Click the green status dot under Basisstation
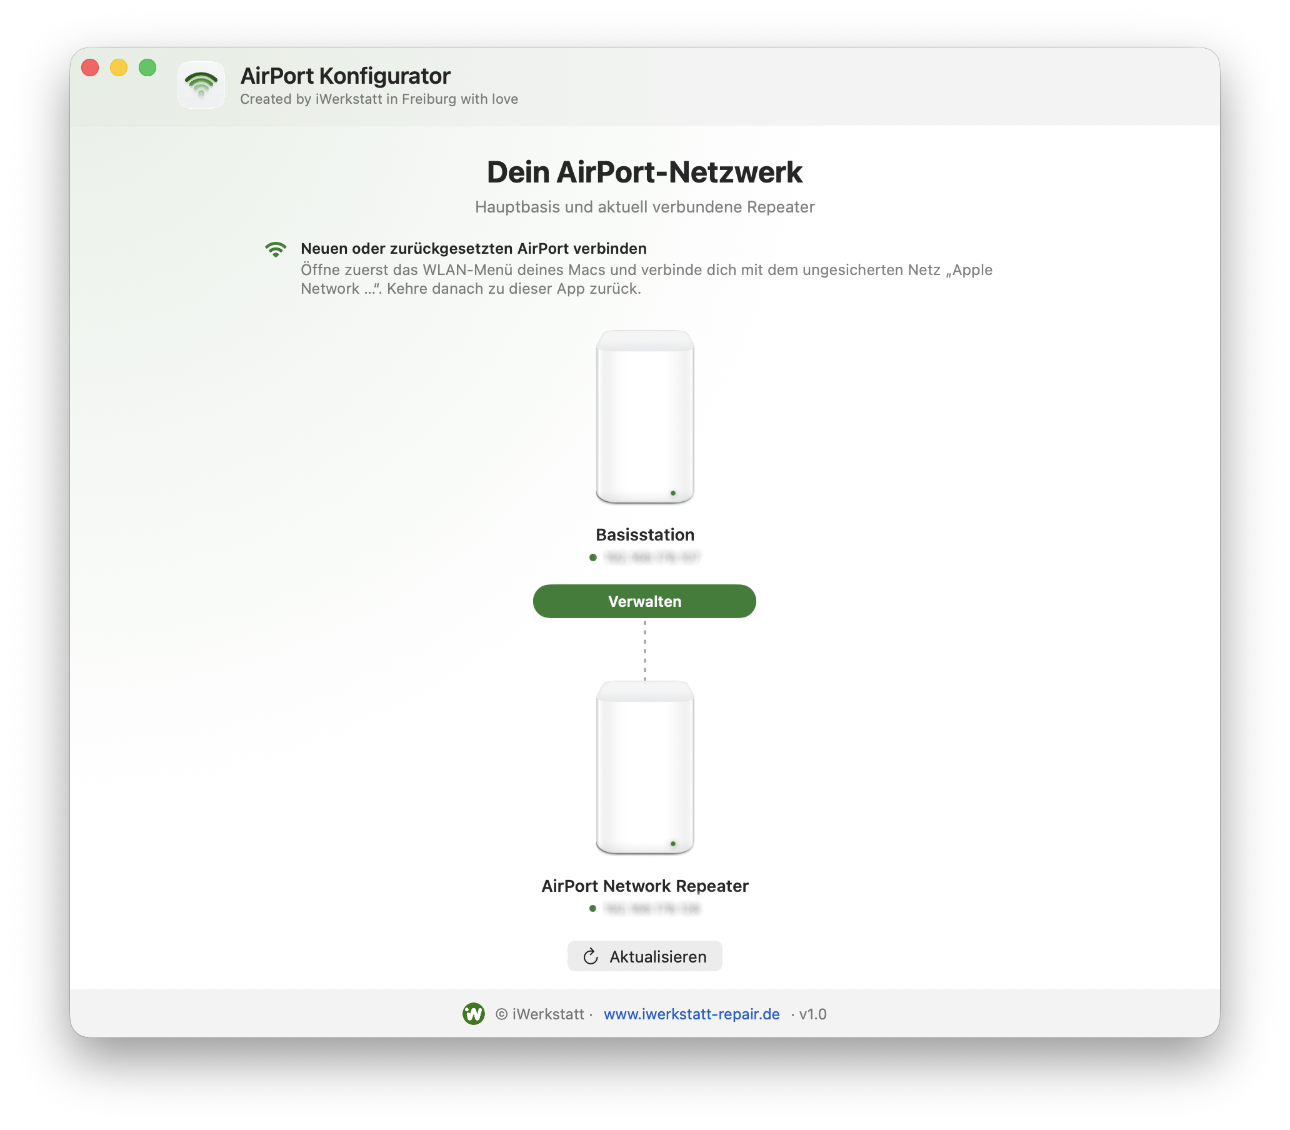 (x=592, y=557)
